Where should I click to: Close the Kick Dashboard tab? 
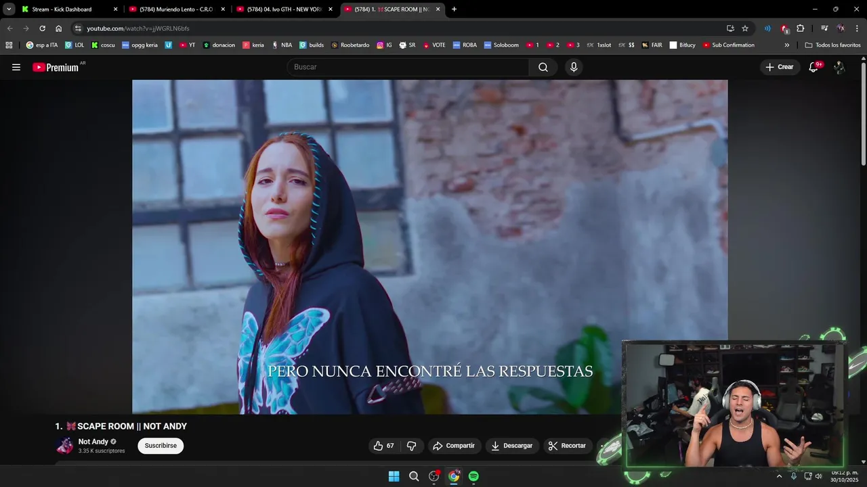pyautogui.click(x=115, y=9)
